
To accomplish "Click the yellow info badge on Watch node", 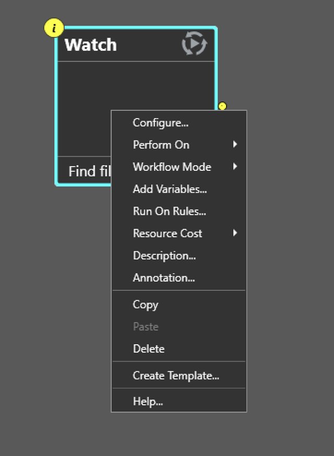I will [54, 28].
